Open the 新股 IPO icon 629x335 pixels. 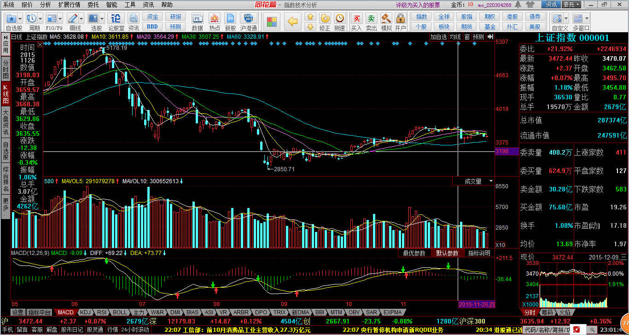point(230,18)
